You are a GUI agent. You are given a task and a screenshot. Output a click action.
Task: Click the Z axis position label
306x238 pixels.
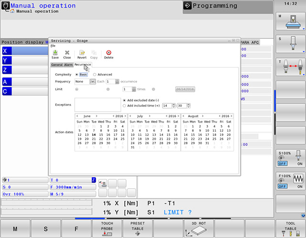[x=7, y=70]
